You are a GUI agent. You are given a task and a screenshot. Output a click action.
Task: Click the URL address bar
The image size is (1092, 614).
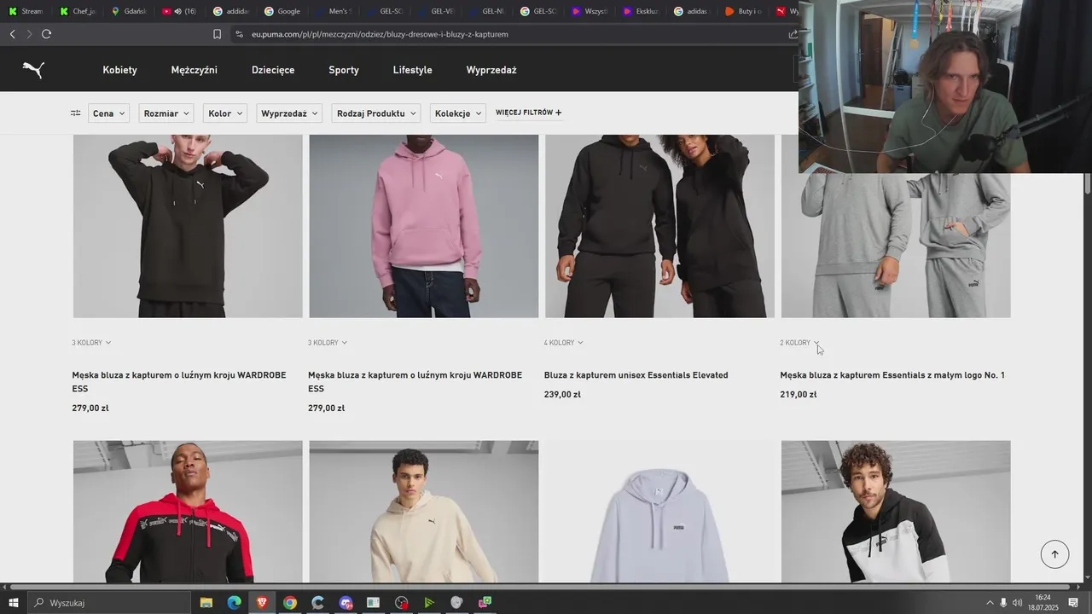tap(512, 34)
